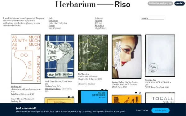
Task: Click the "Donated by Jose Quintanar &" caption line
Action: [x=23, y=99]
